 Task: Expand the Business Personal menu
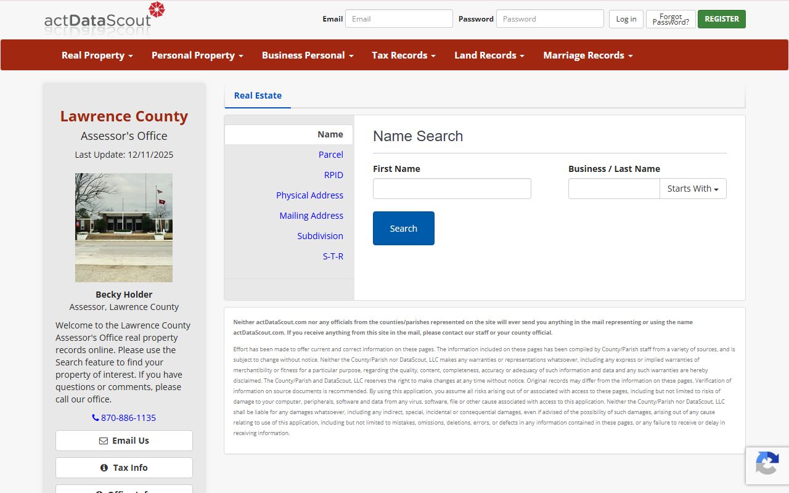(x=308, y=55)
